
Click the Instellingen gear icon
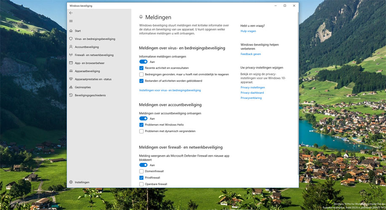[x=71, y=182]
